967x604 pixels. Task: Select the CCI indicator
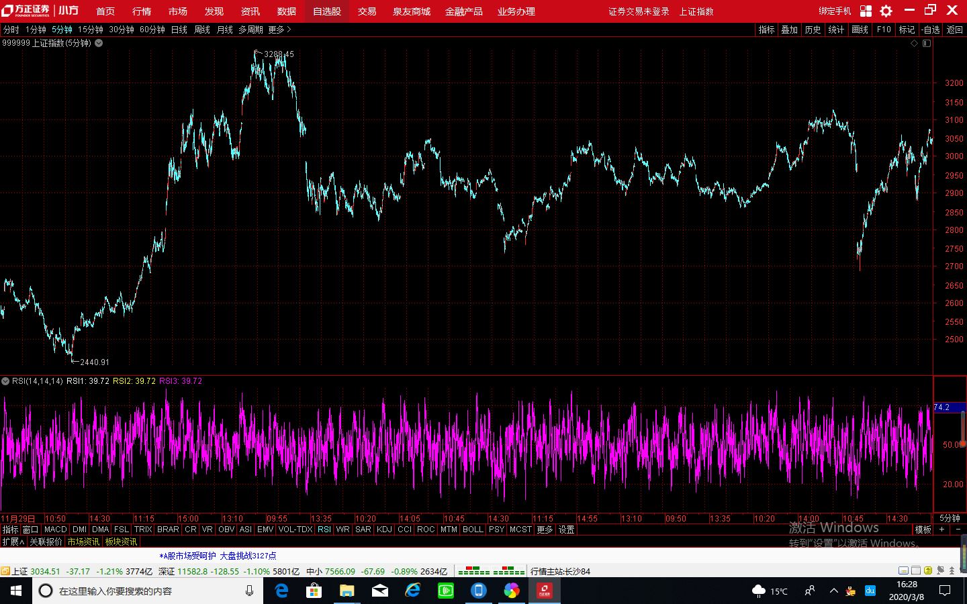(404, 530)
